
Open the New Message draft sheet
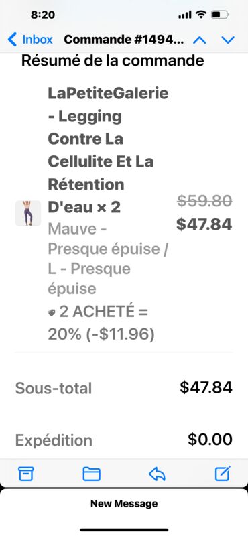click(x=124, y=504)
